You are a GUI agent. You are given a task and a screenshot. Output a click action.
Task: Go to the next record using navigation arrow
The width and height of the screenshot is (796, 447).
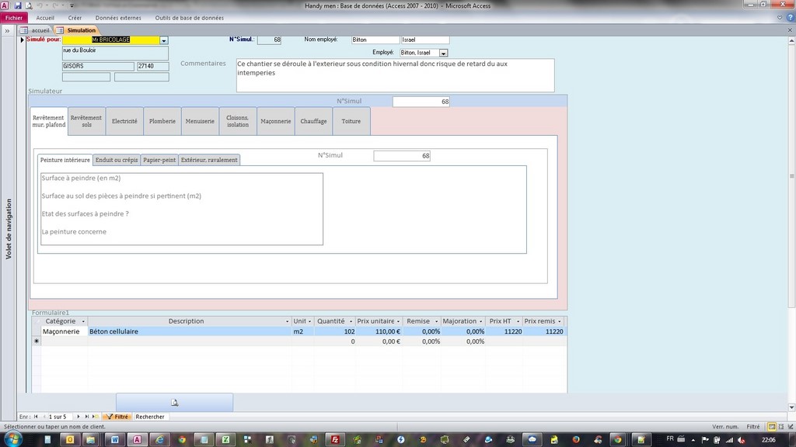[x=79, y=417]
